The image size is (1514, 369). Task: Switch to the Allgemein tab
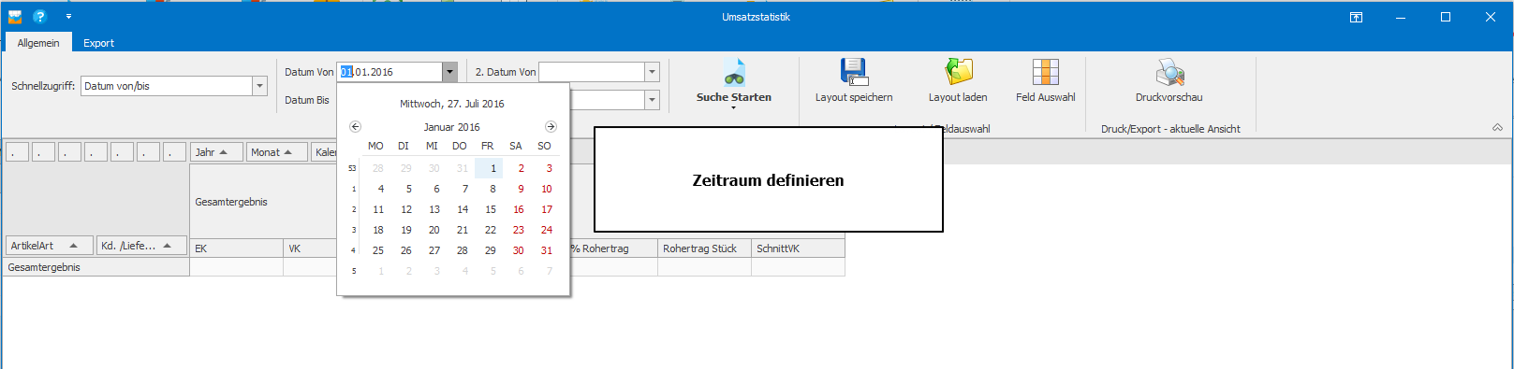pyautogui.click(x=38, y=43)
